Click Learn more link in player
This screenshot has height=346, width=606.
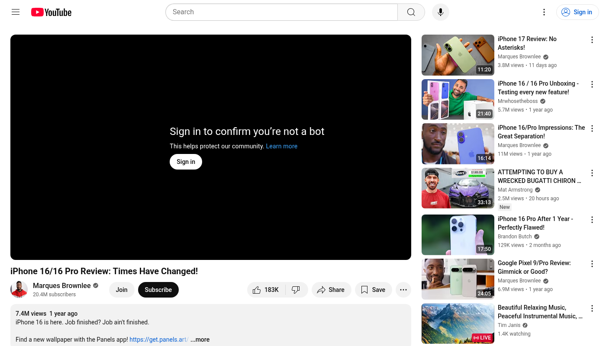[281, 146]
